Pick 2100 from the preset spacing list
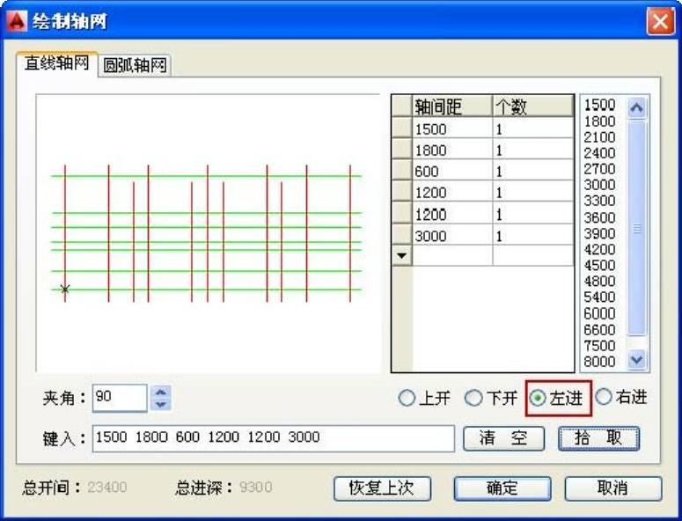682x521 pixels. click(x=599, y=137)
